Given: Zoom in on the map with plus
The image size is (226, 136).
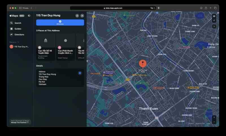Looking at the screenshot, I should click(214, 117).
